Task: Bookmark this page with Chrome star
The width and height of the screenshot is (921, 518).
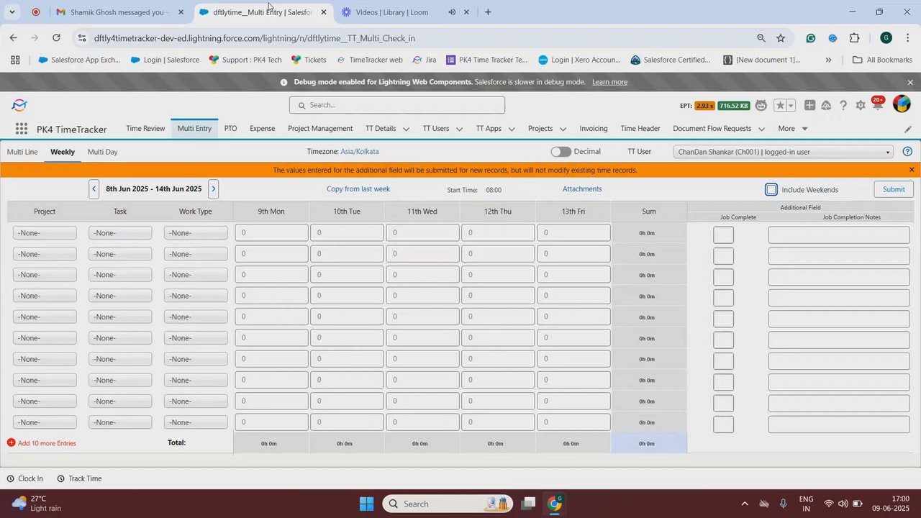Action: click(x=781, y=38)
